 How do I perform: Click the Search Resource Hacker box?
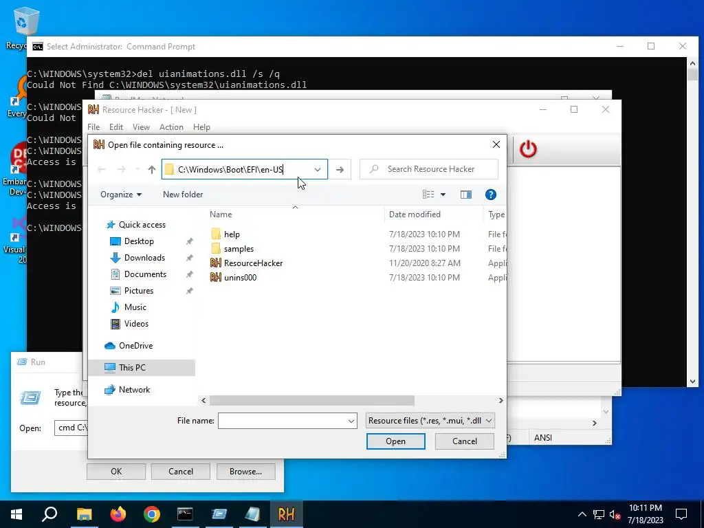click(429, 169)
